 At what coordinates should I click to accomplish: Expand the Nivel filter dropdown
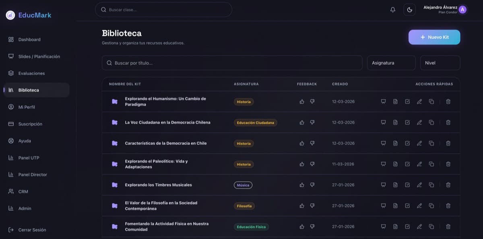point(440,63)
